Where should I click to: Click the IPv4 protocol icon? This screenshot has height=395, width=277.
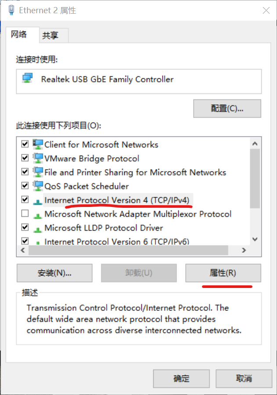tap(38, 202)
